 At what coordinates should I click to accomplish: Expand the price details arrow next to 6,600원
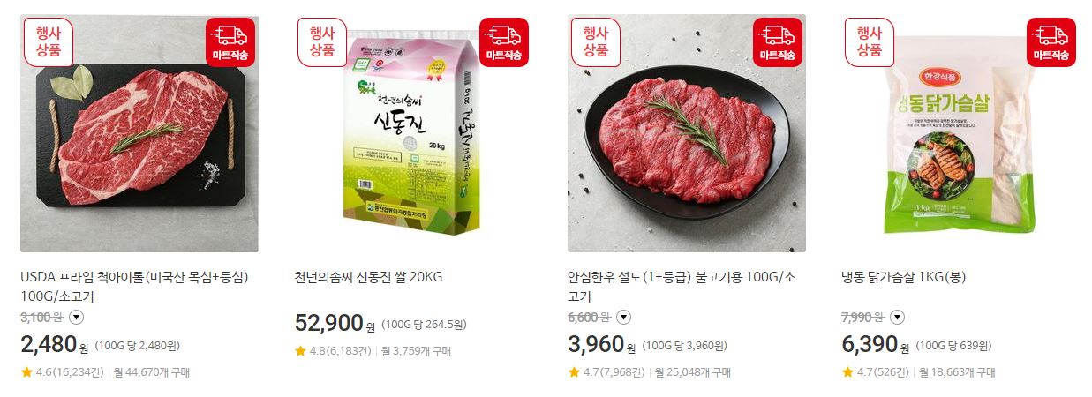point(623,318)
